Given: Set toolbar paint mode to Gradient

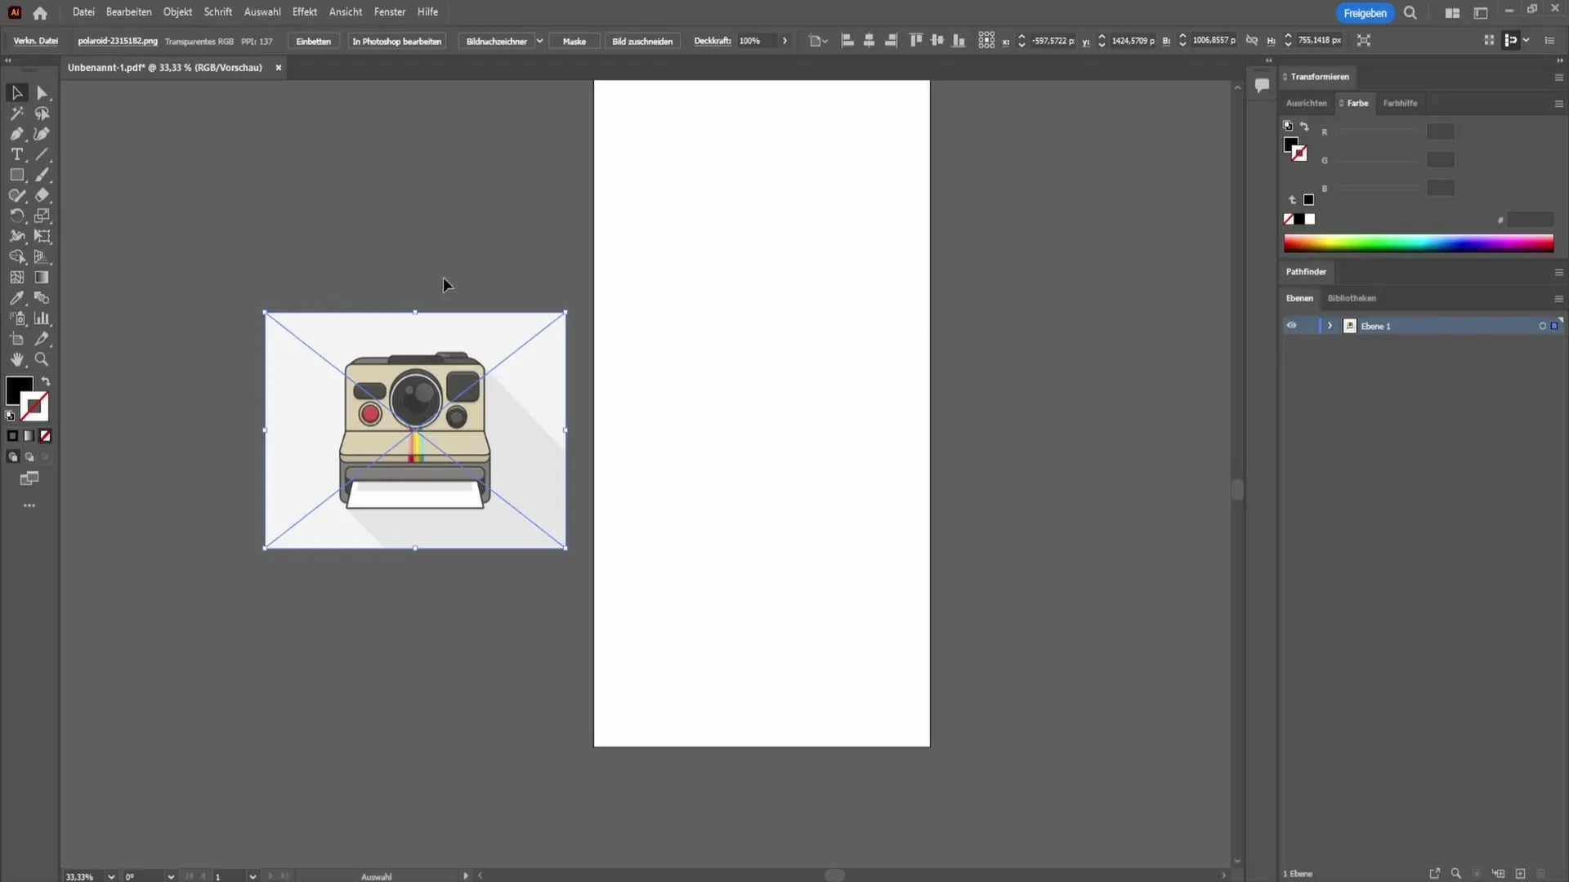Looking at the screenshot, I should (x=29, y=436).
